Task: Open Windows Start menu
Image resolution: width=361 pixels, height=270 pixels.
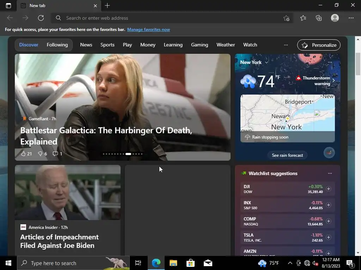Action: [x=8, y=263]
